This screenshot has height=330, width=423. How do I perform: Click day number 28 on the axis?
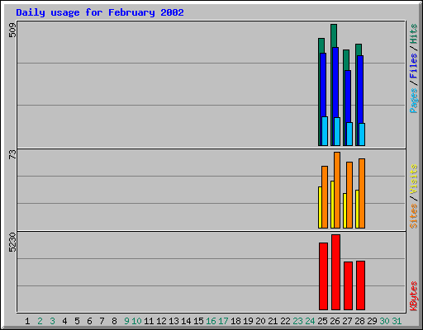pyautogui.click(x=359, y=321)
